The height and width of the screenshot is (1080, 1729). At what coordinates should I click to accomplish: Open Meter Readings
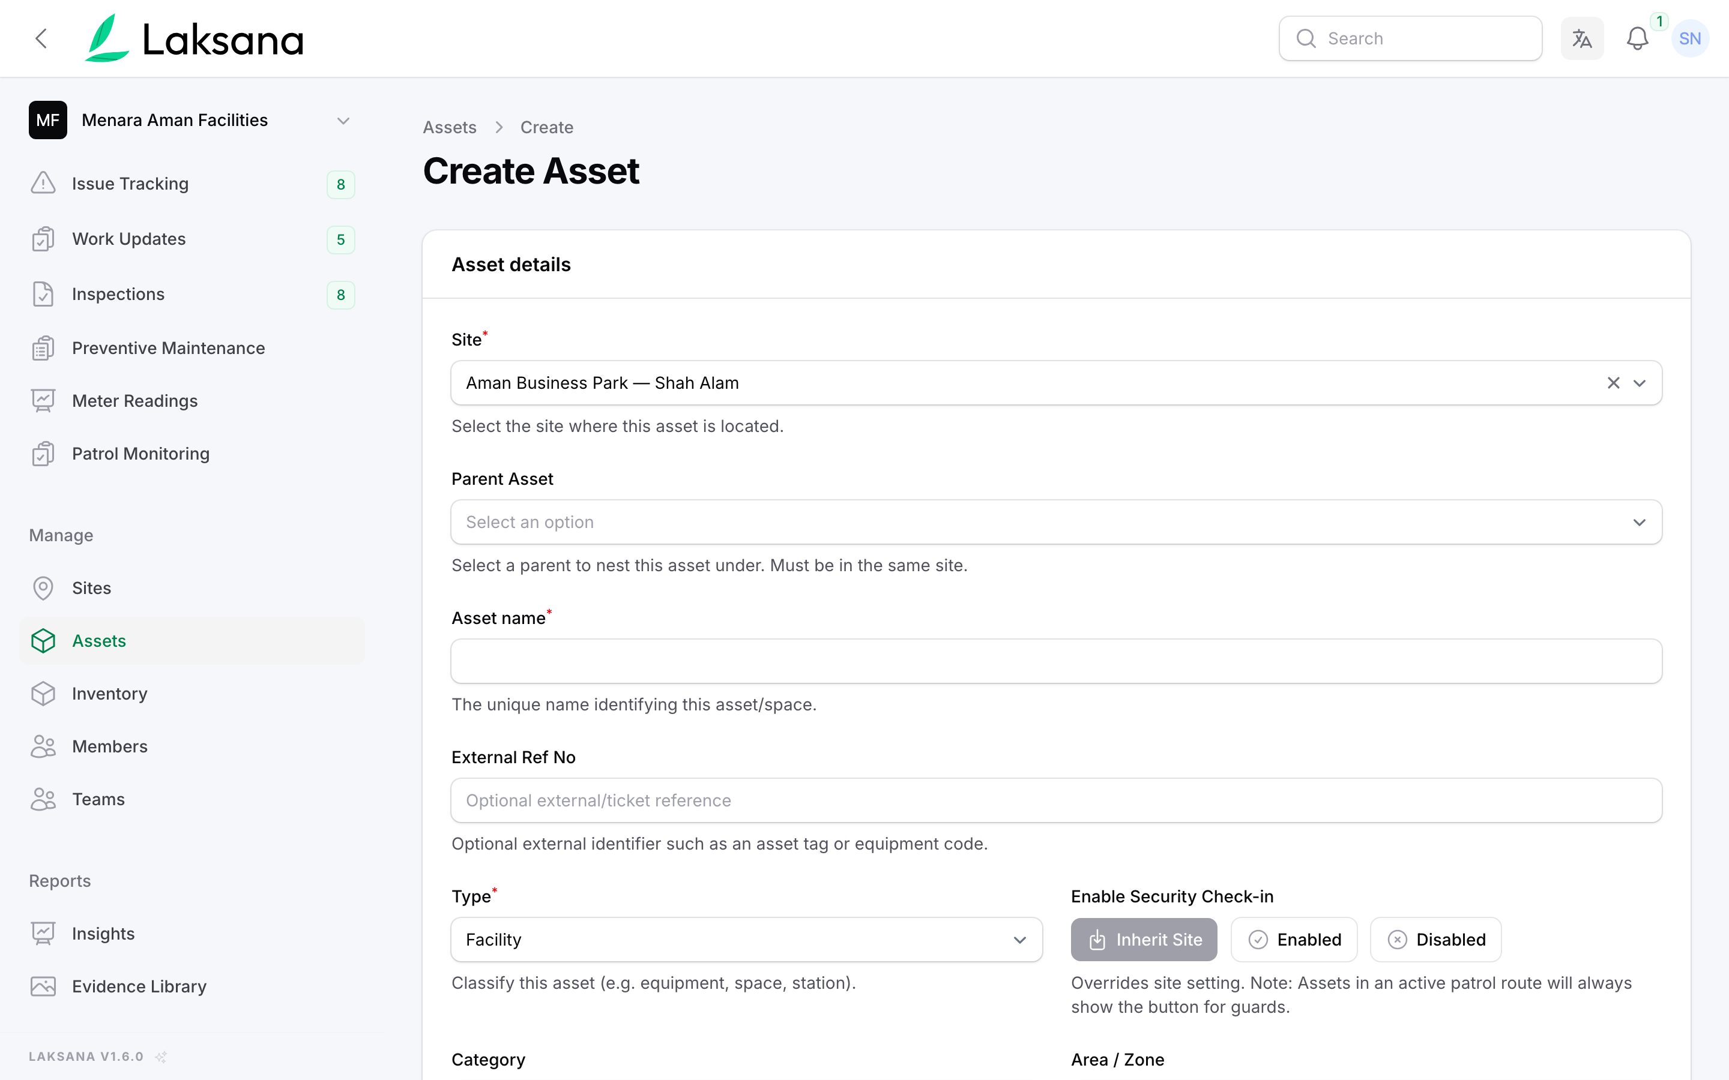[192, 401]
